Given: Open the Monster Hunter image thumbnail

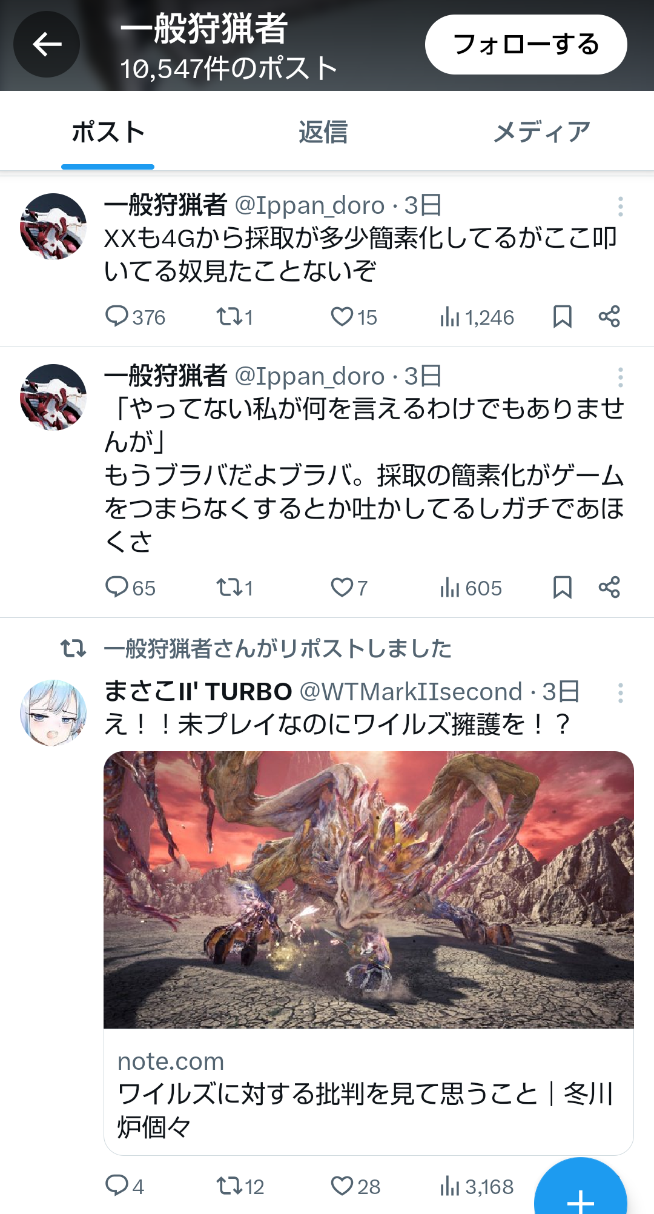Looking at the screenshot, I should pos(369,890).
